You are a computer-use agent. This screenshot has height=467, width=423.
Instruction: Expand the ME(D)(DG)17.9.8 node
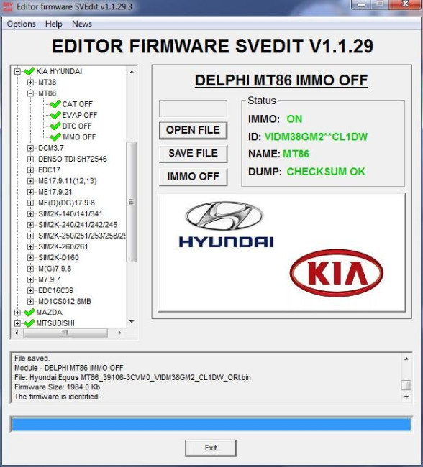point(30,203)
